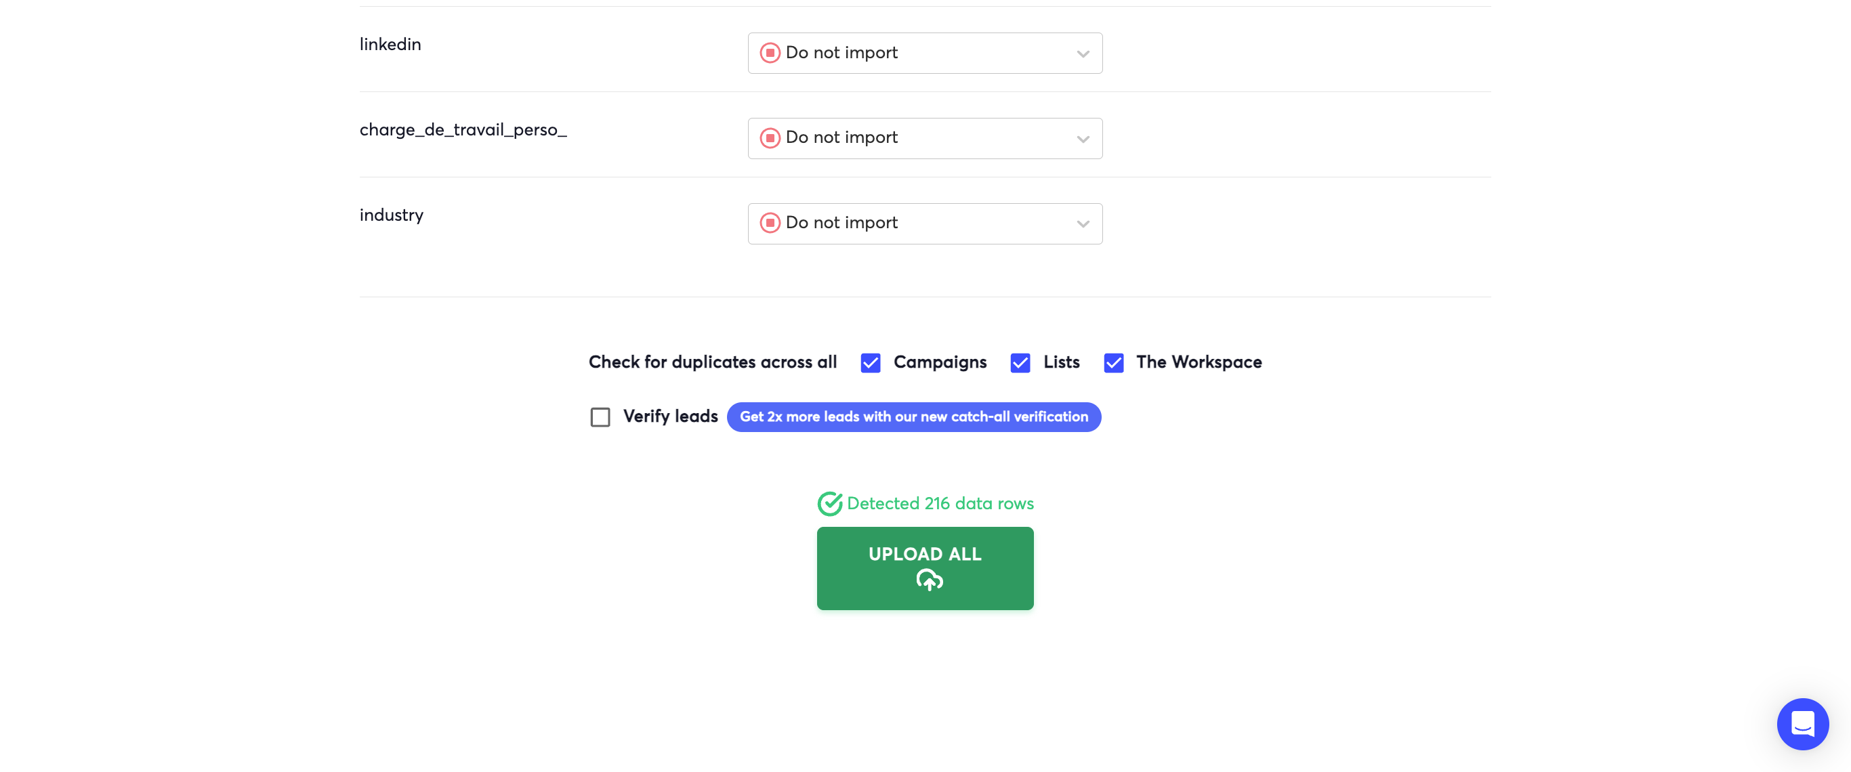Click the 'Verify leads' label
The height and width of the screenshot is (772, 1851).
coord(671,416)
